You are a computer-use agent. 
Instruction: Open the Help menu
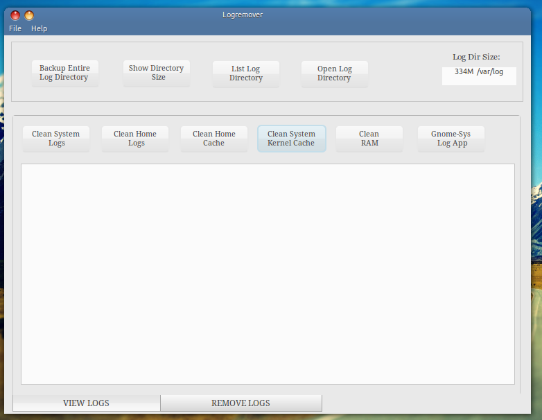tap(39, 28)
